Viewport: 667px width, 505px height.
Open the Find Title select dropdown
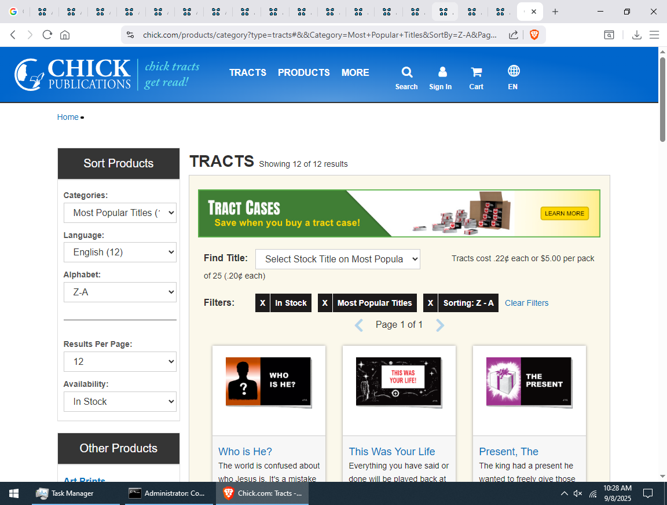click(x=338, y=259)
